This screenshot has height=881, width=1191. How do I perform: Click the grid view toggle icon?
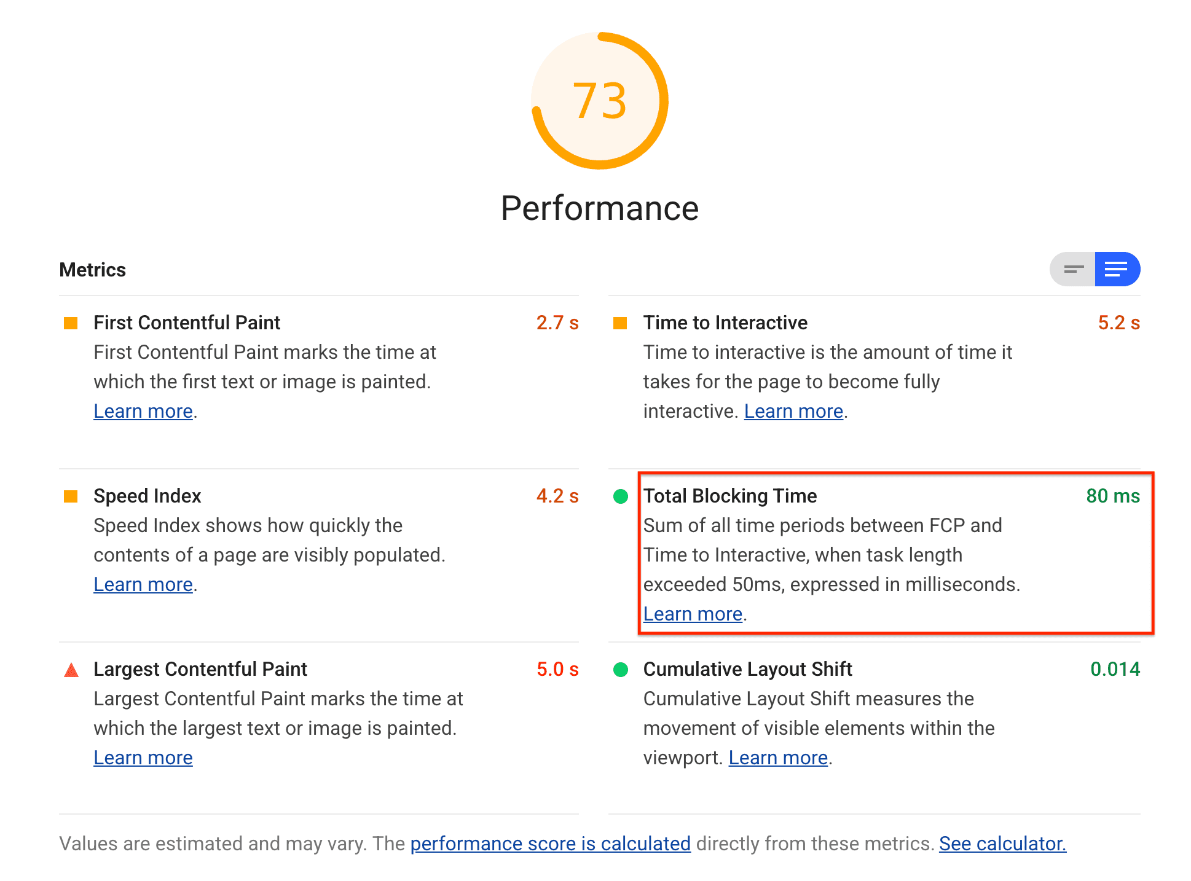pyautogui.click(x=1074, y=269)
